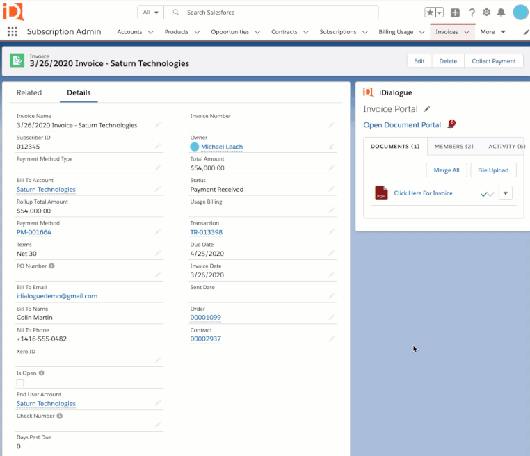
Task: Expand the Opportunities tab chevron
Action: coord(257,32)
